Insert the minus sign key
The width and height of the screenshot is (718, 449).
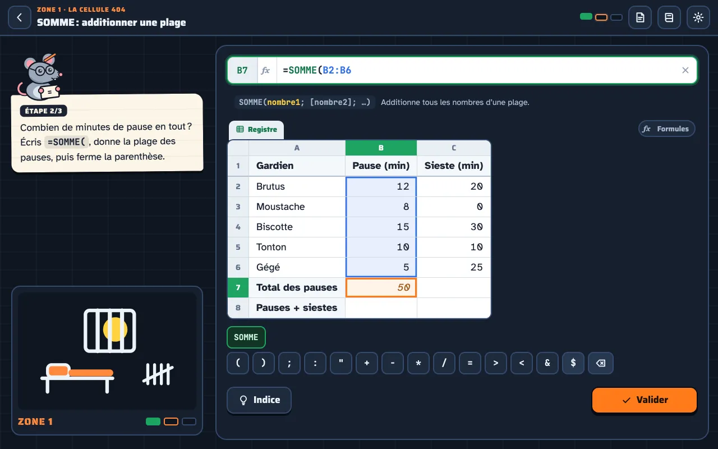(x=393, y=363)
